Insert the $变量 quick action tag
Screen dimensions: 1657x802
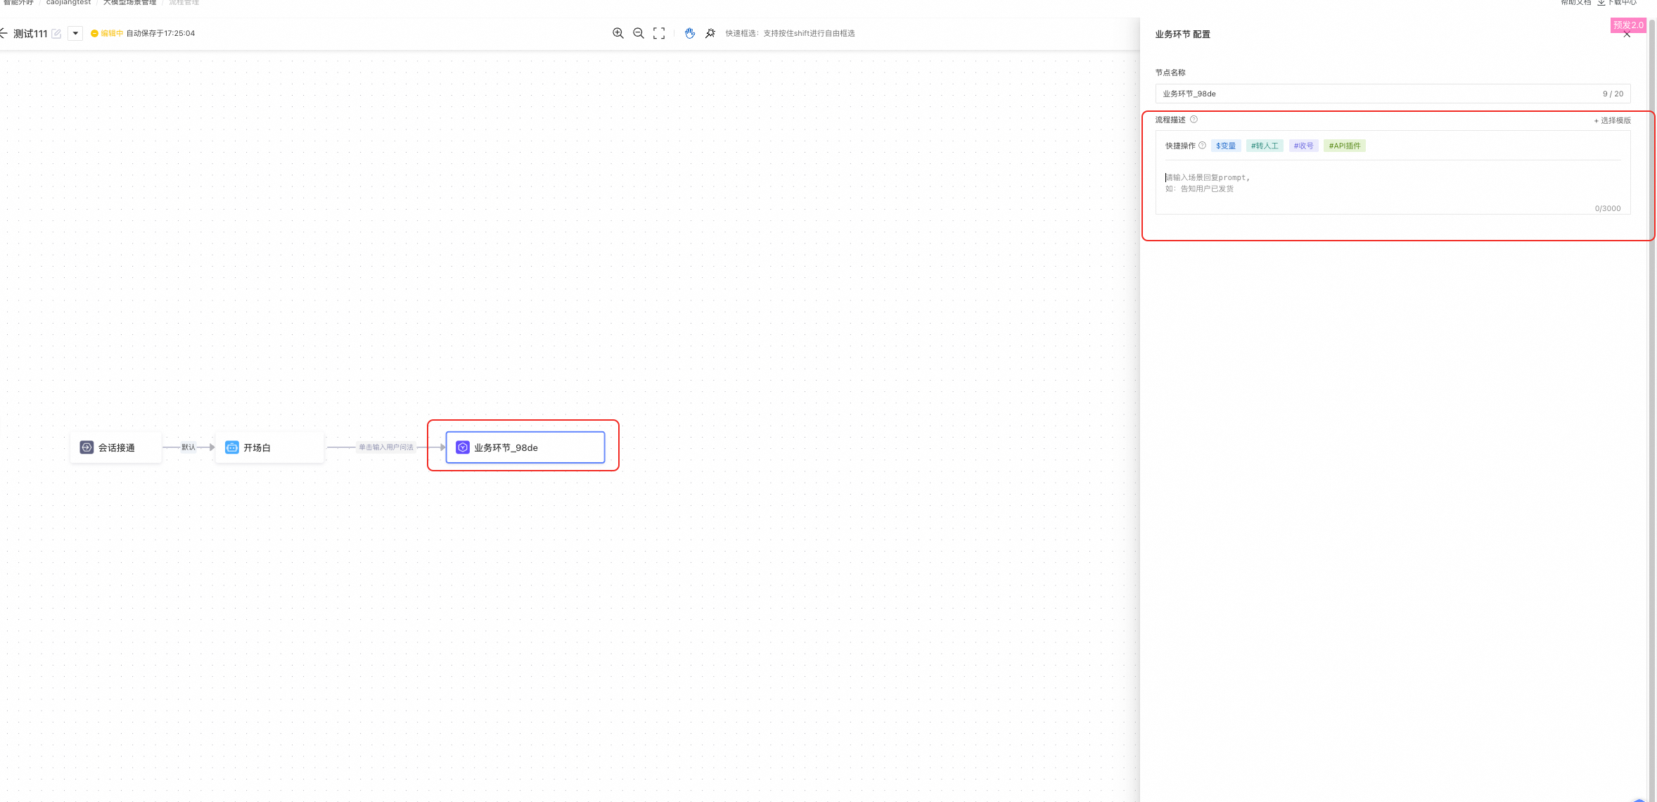(x=1225, y=146)
